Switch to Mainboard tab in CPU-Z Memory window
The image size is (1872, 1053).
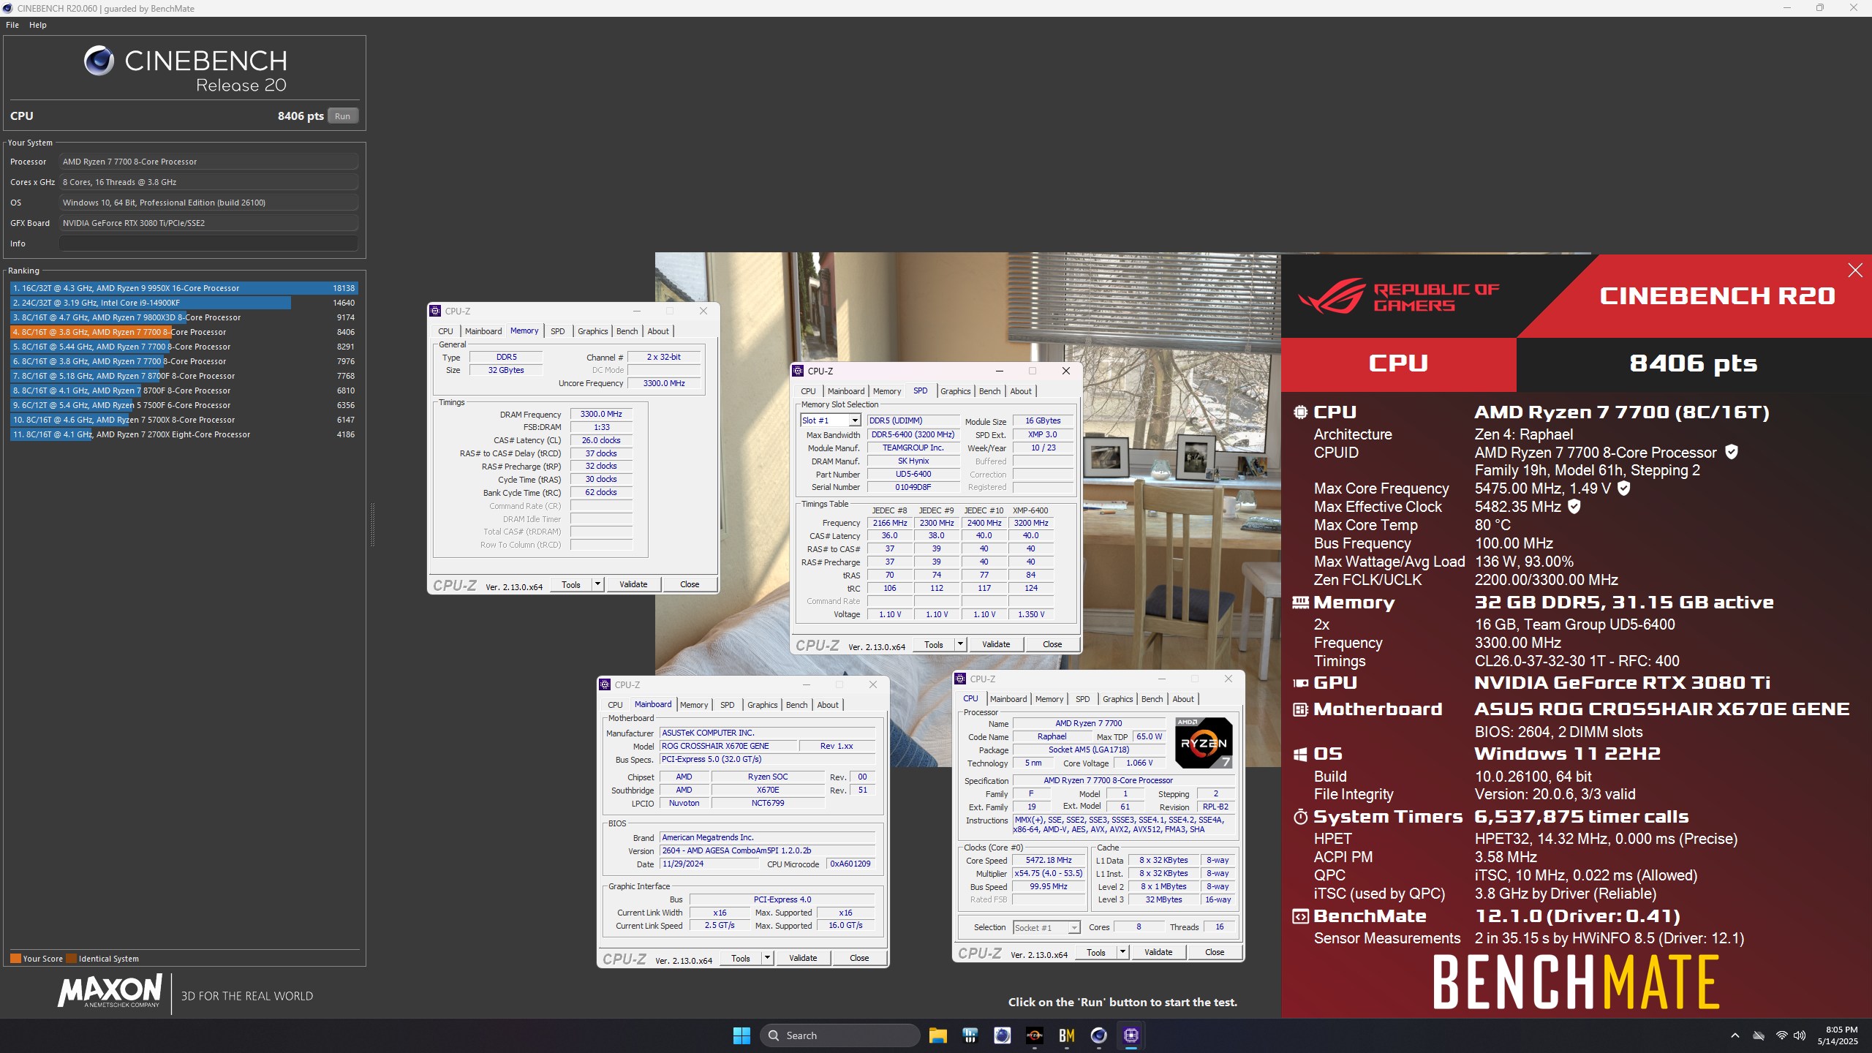click(x=483, y=331)
